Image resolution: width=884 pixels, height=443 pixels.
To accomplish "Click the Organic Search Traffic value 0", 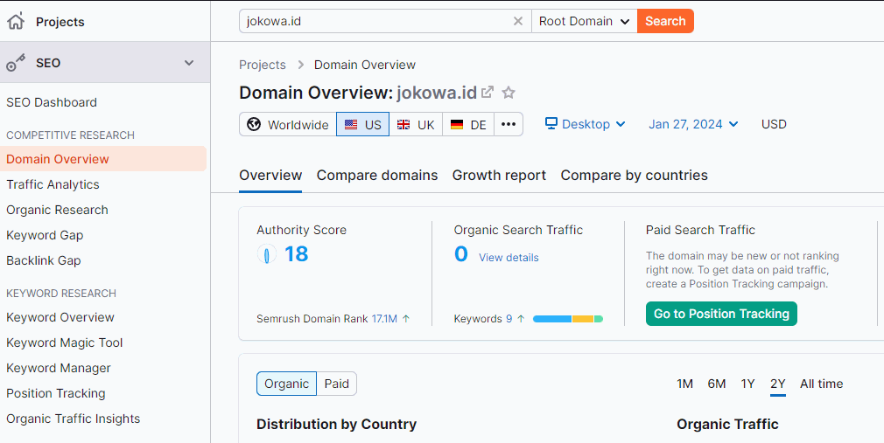I will pyautogui.click(x=460, y=254).
